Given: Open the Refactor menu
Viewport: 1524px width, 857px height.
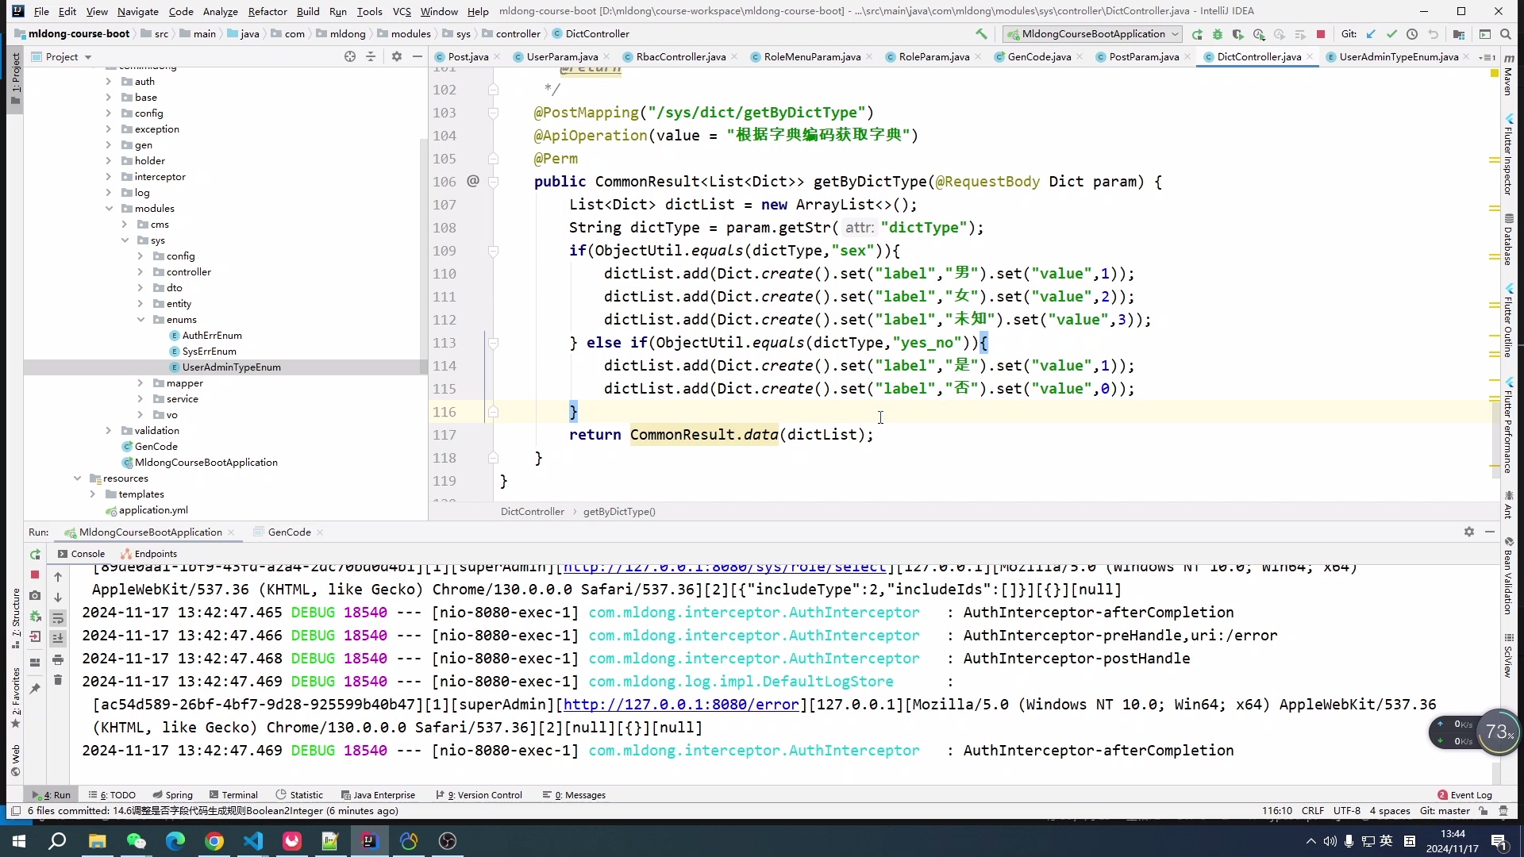Looking at the screenshot, I should click(267, 11).
